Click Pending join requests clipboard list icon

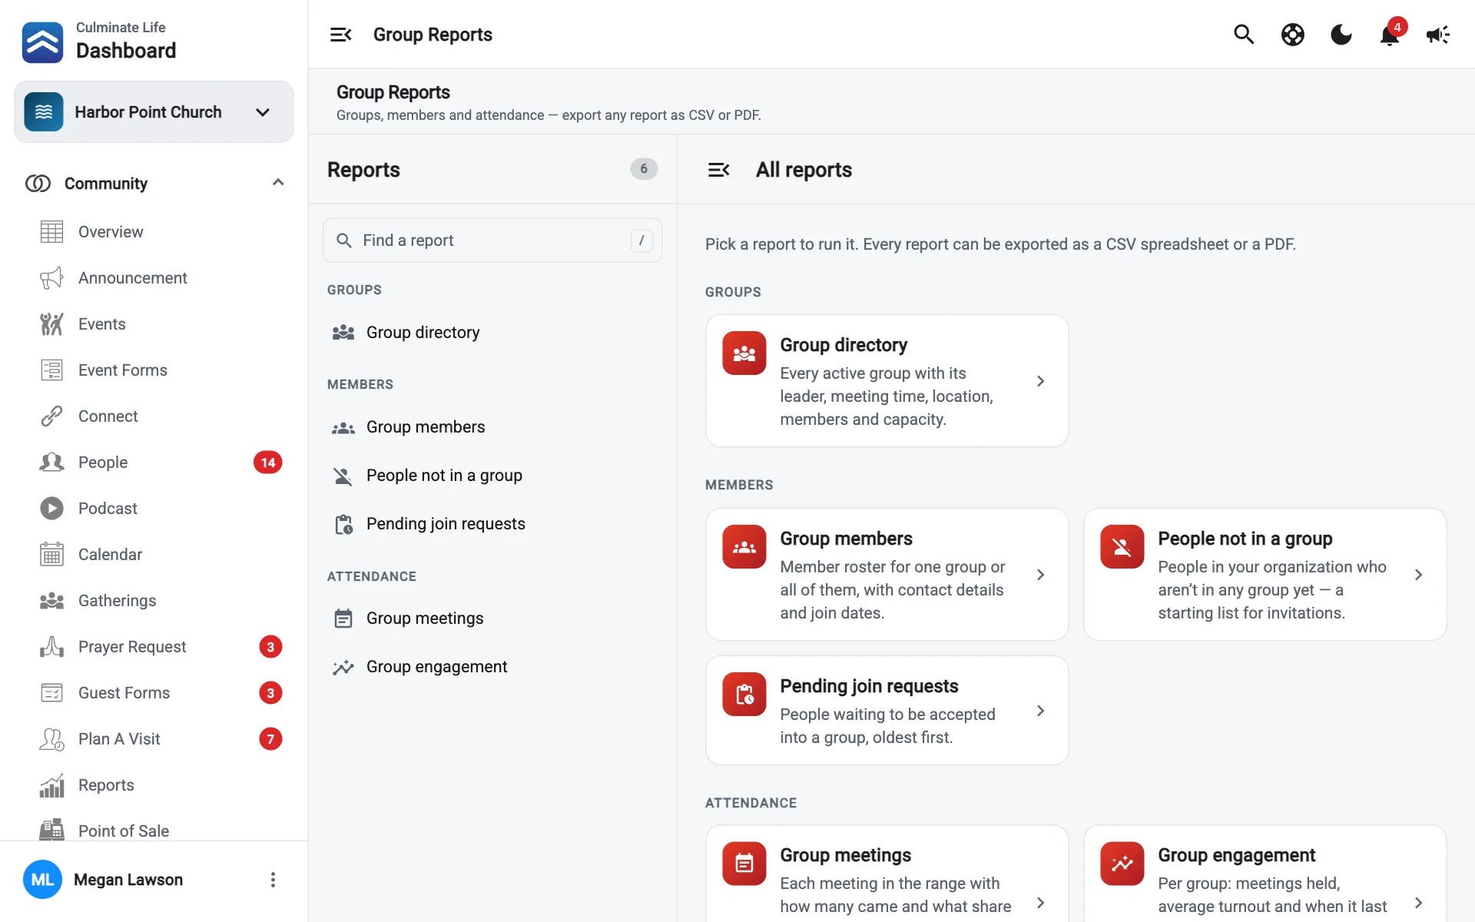pyautogui.click(x=343, y=524)
